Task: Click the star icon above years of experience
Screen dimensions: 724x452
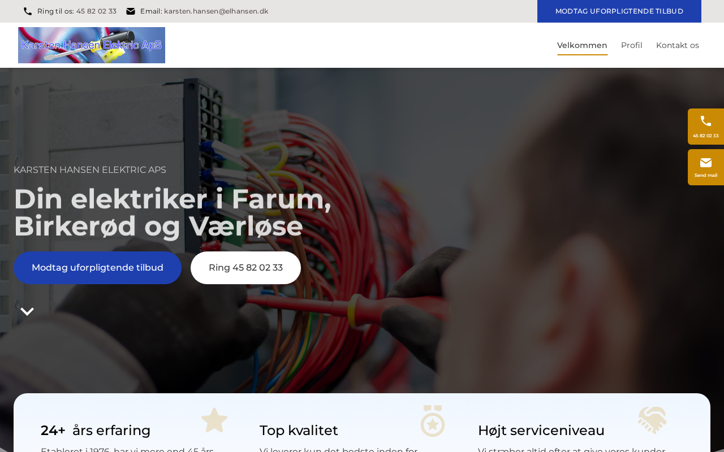Action: coord(214,420)
